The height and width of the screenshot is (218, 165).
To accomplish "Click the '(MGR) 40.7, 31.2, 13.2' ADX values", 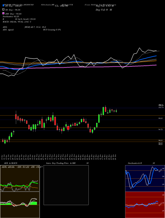I will tap(35, 27).
